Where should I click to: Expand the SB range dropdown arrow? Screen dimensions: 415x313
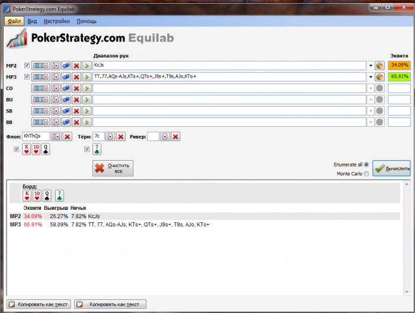click(x=371, y=111)
